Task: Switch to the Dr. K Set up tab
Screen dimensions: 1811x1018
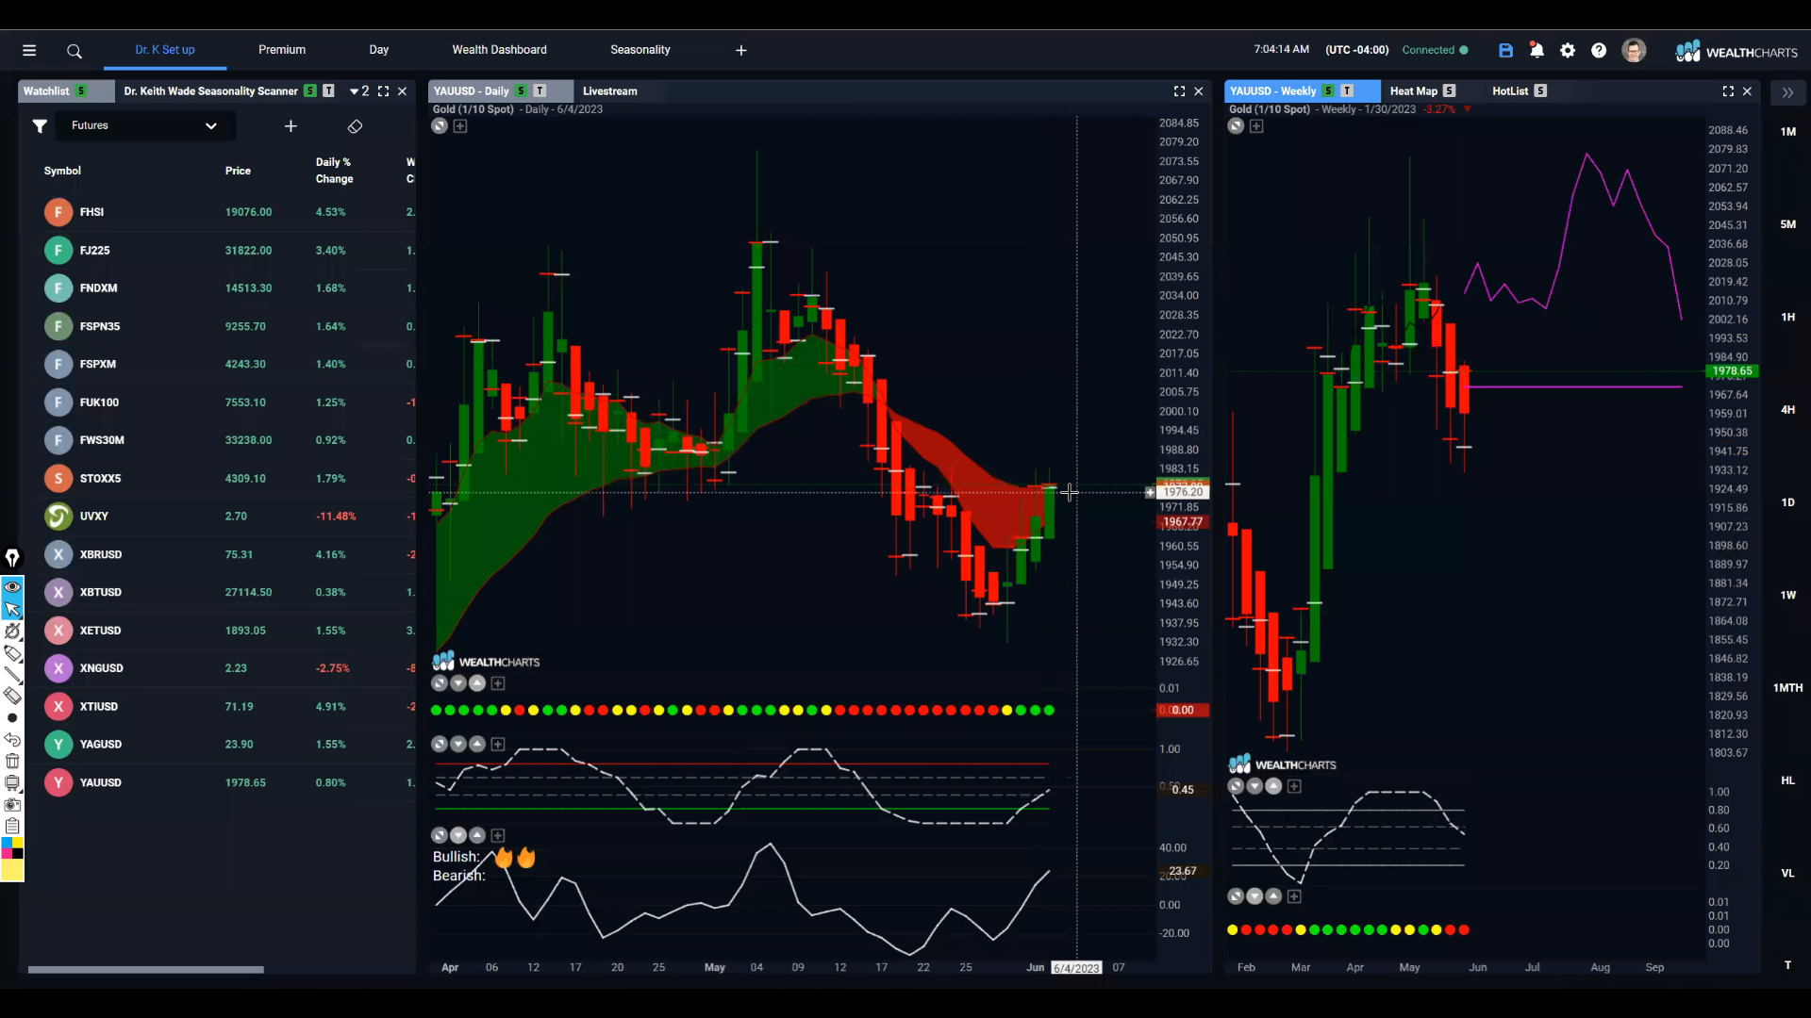Action: tap(165, 50)
